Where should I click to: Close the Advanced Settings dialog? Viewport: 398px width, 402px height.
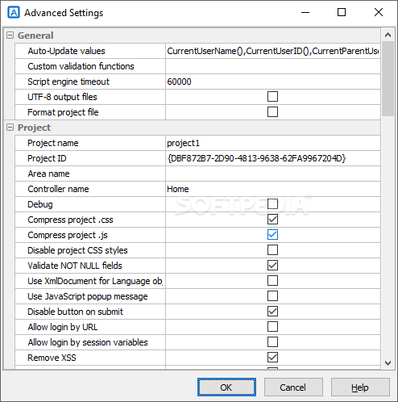(379, 12)
